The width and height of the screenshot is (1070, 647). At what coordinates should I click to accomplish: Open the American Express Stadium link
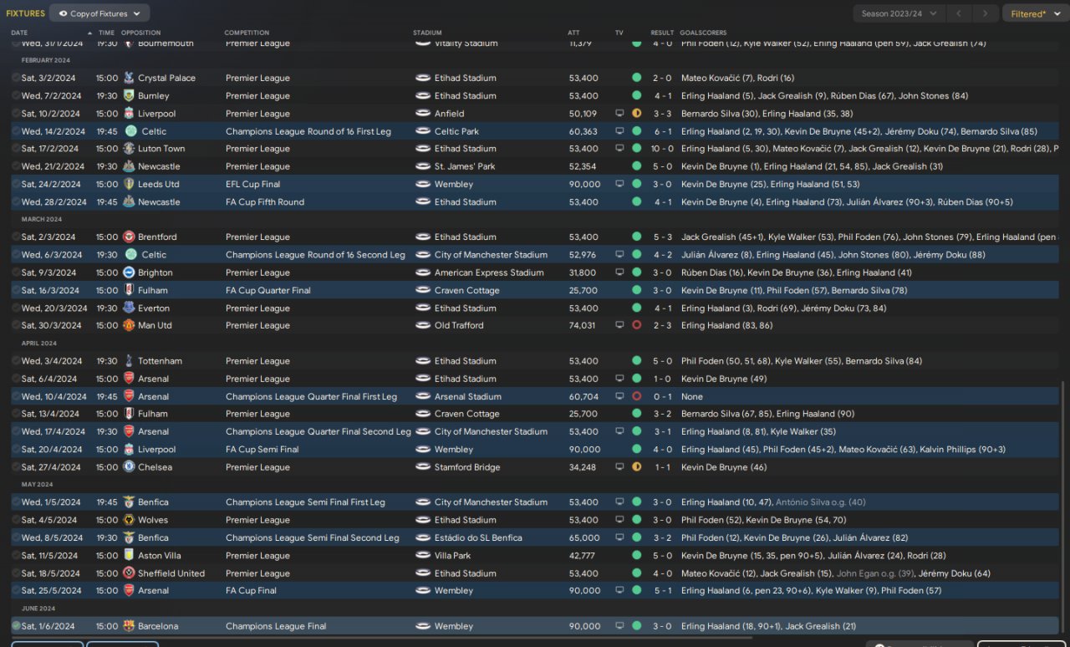pos(489,273)
